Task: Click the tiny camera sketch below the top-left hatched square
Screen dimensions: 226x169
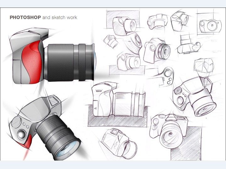Action: coord(110,40)
